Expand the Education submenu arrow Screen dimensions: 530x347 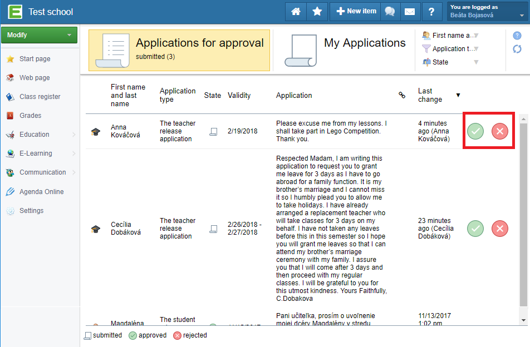click(x=74, y=135)
